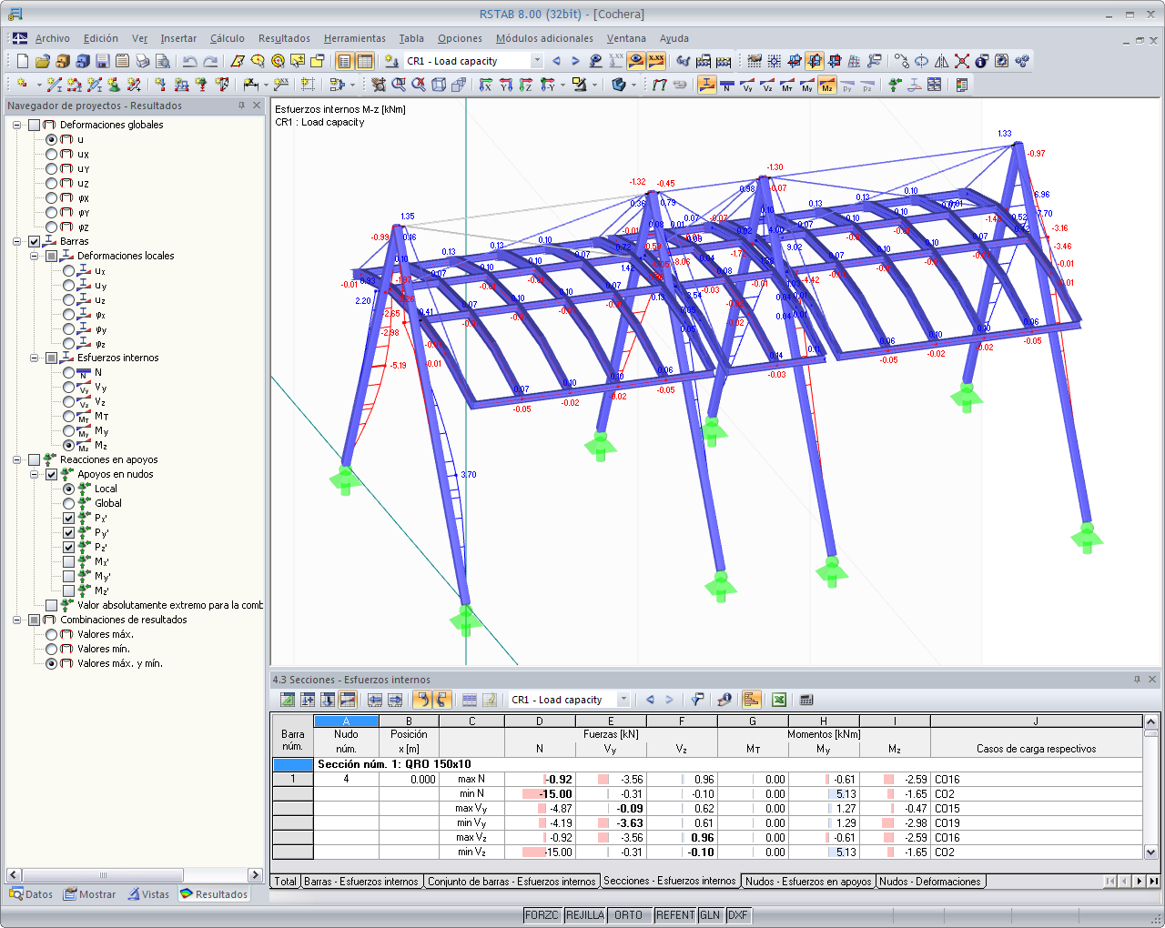
Task: View in Z direction toolbar icon
Action: (526, 85)
